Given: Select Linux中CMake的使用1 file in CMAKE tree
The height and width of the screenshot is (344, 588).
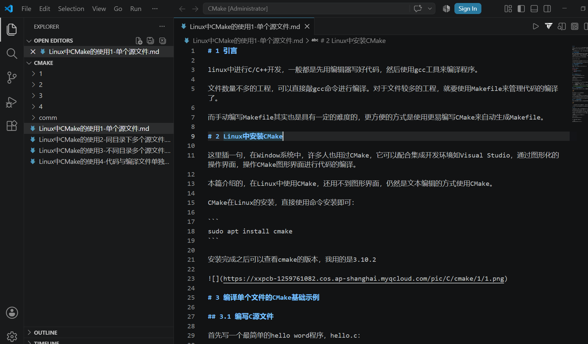Looking at the screenshot, I should tap(99, 129).
